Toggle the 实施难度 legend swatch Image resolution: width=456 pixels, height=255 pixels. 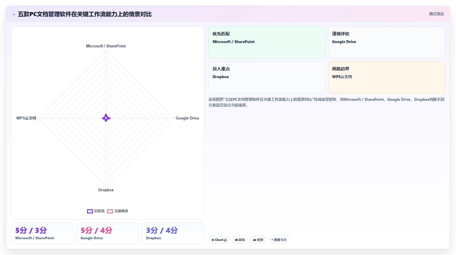click(110, 211)
